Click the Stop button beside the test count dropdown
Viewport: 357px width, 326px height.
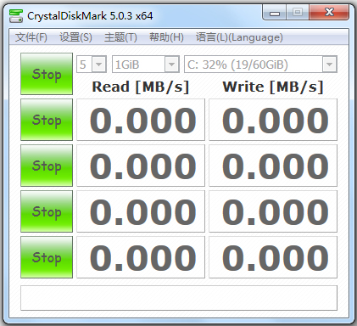tap(47, 74)
